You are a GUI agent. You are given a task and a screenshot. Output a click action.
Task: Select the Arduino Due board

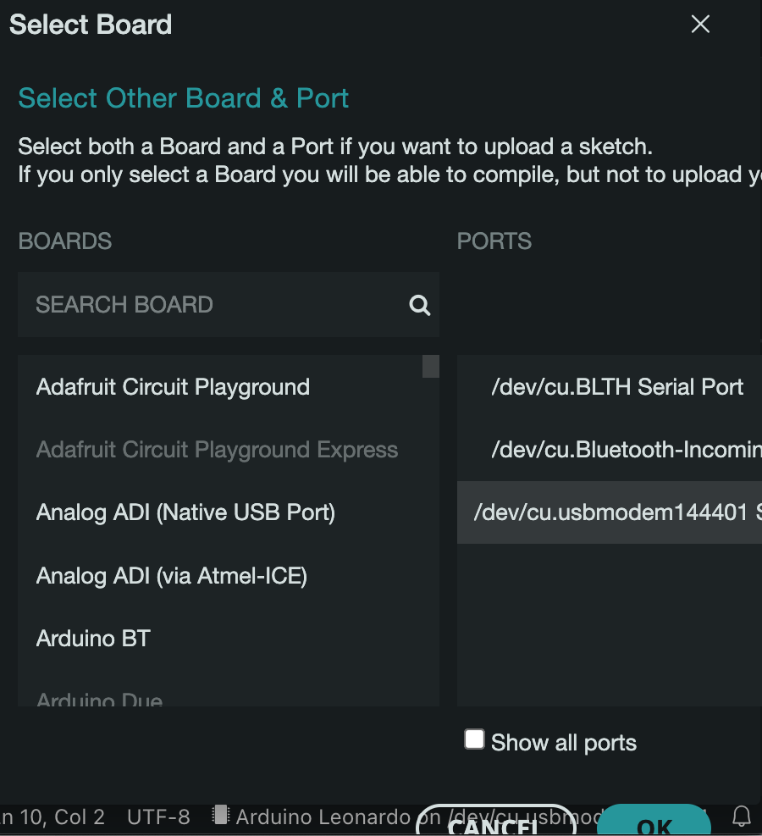coord(99,700)
